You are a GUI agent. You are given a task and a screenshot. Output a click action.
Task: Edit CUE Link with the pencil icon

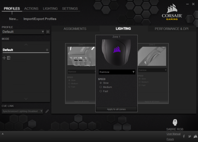pyautogui.click(x=47, y=111)
